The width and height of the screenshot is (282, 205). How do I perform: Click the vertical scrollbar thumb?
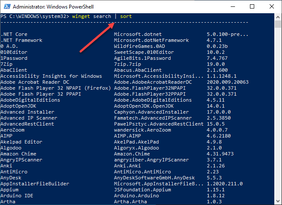click(x=278, y=24)
